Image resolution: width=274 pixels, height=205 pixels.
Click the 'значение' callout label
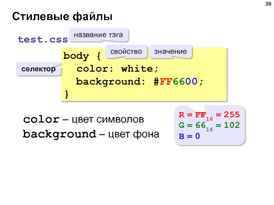click(x=171, y=52)
